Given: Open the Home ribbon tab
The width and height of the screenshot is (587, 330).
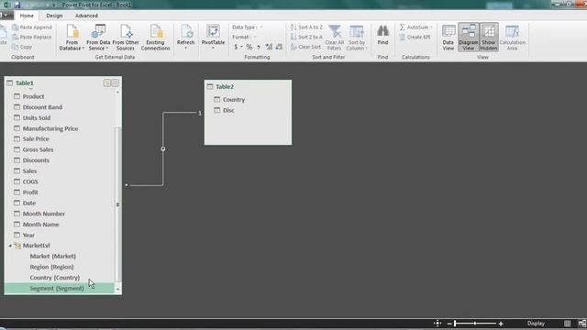Looking at the screenshot, I should 27,16.
